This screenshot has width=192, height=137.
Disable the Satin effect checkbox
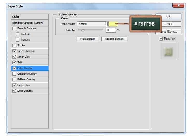coord(14,62)
